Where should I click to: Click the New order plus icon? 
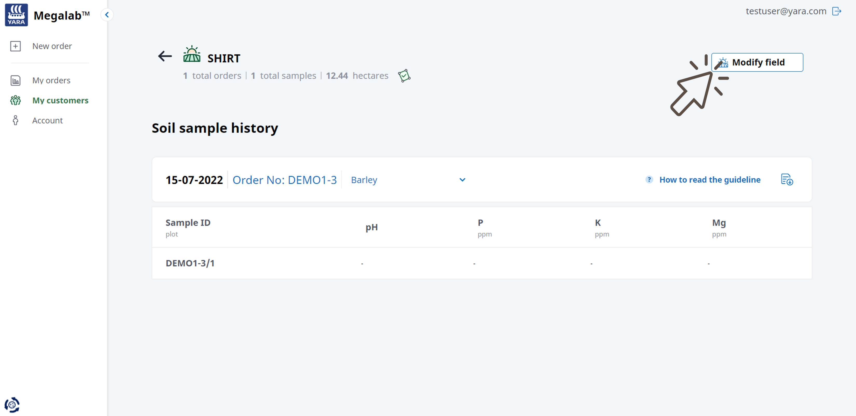[x=16, y=46]
